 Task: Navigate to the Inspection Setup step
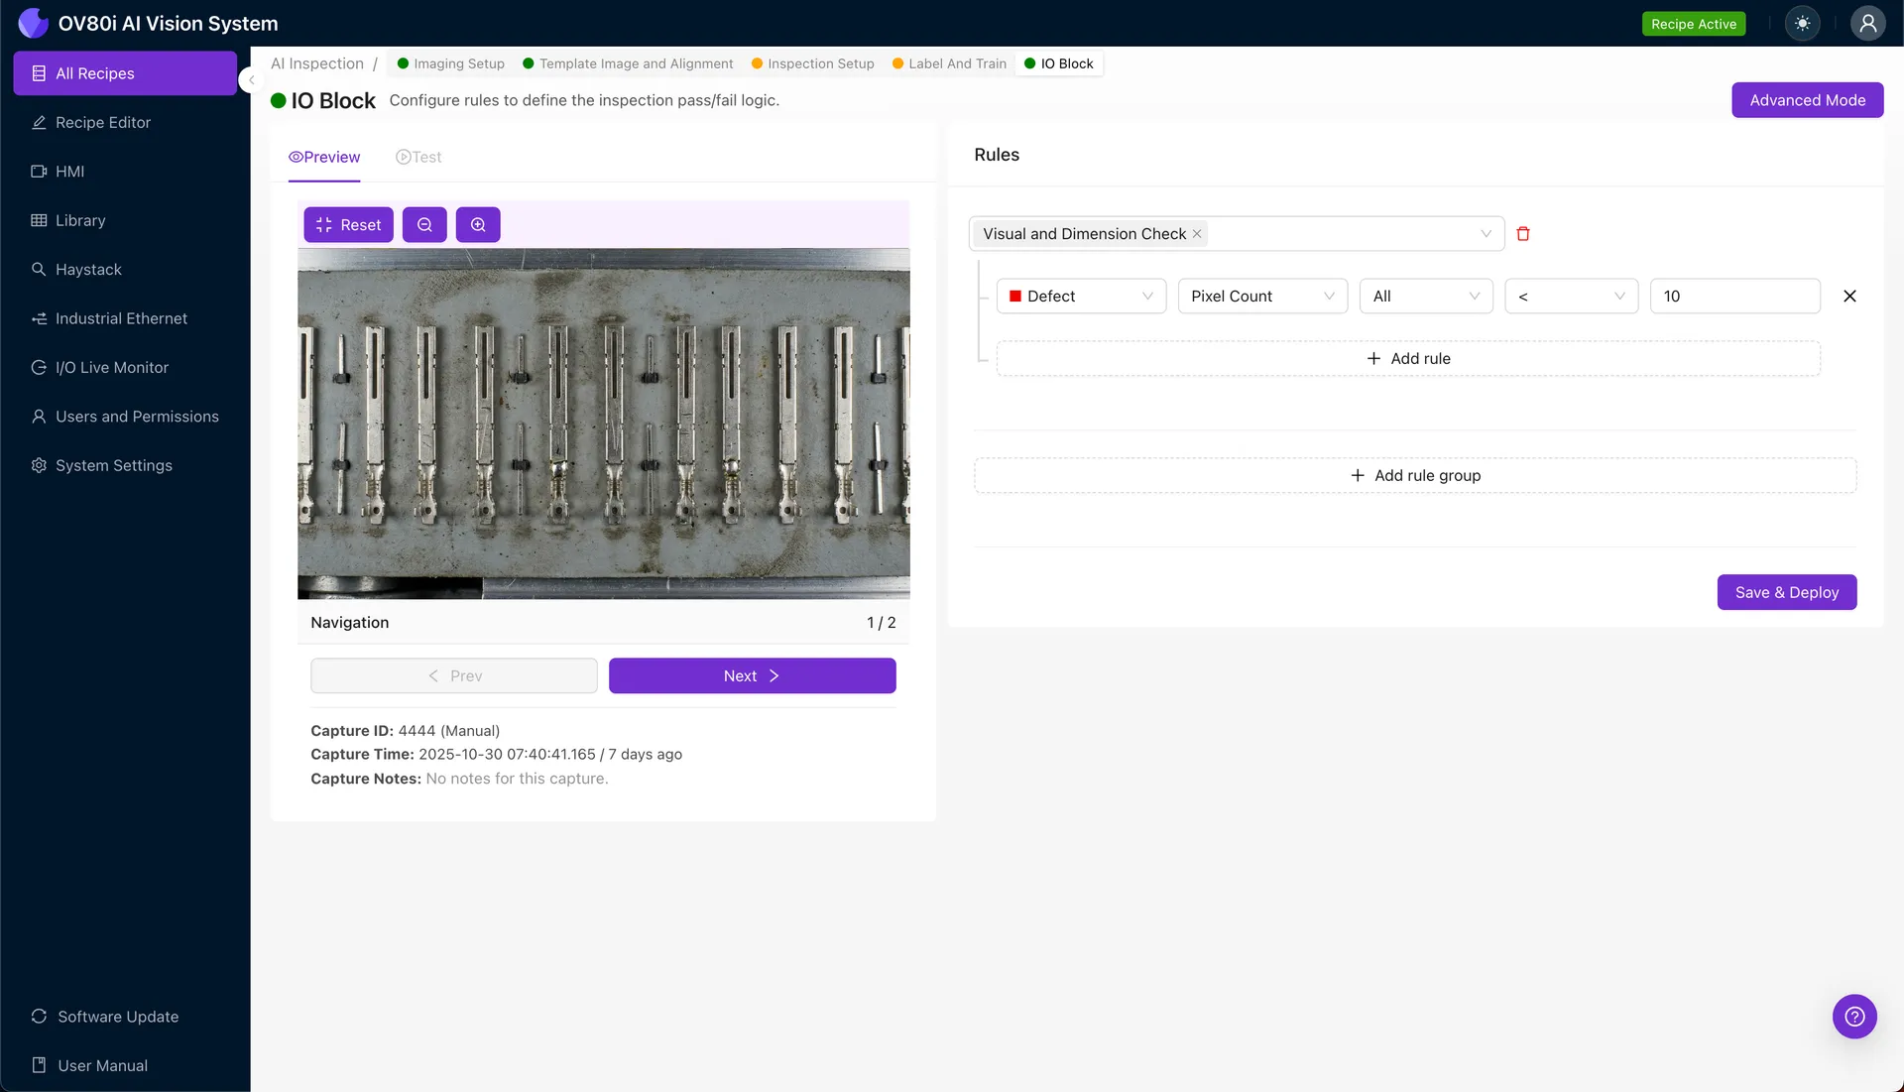coord(820,62)
